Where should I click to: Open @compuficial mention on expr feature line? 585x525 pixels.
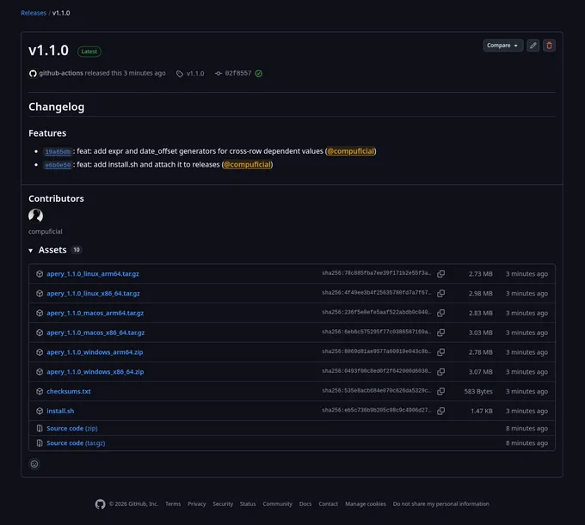pos(351,151)
